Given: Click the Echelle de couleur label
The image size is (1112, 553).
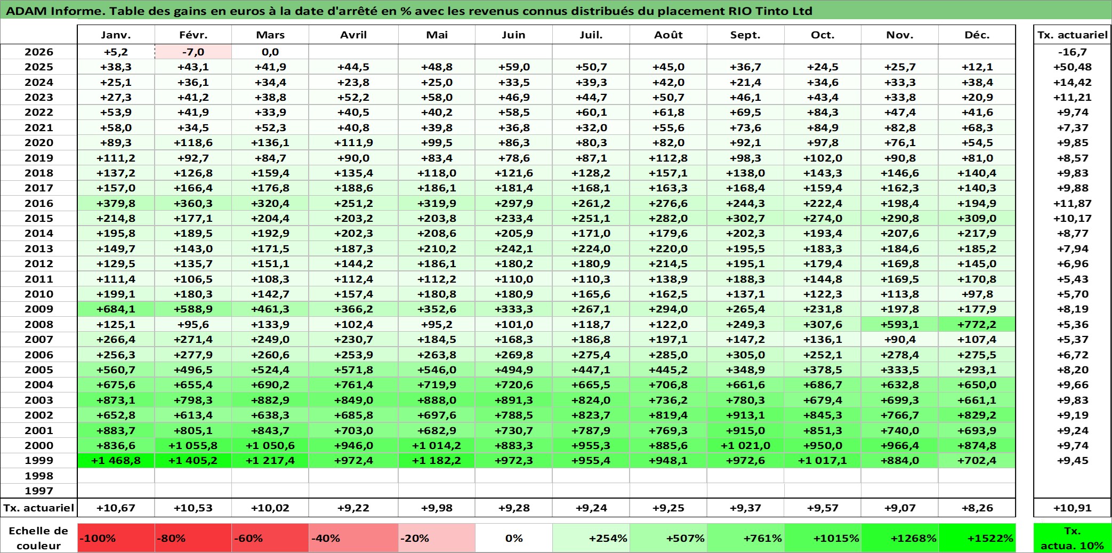Looking at the screenshot, I should click(x=39, y=538).
